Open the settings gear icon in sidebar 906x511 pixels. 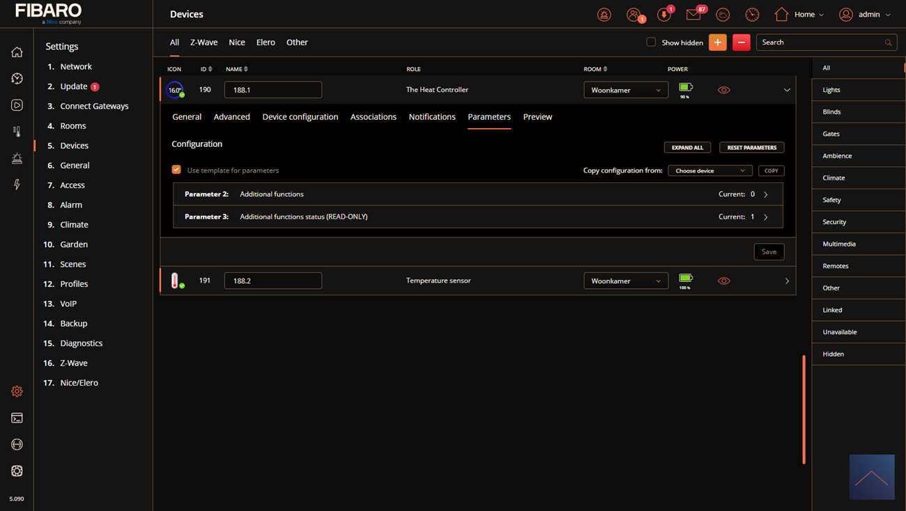point(17,391)
